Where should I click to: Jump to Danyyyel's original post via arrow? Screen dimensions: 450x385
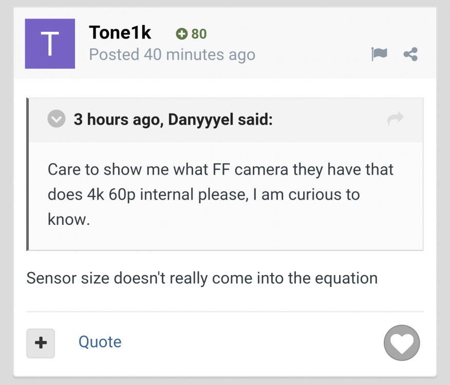click(395, 120)
